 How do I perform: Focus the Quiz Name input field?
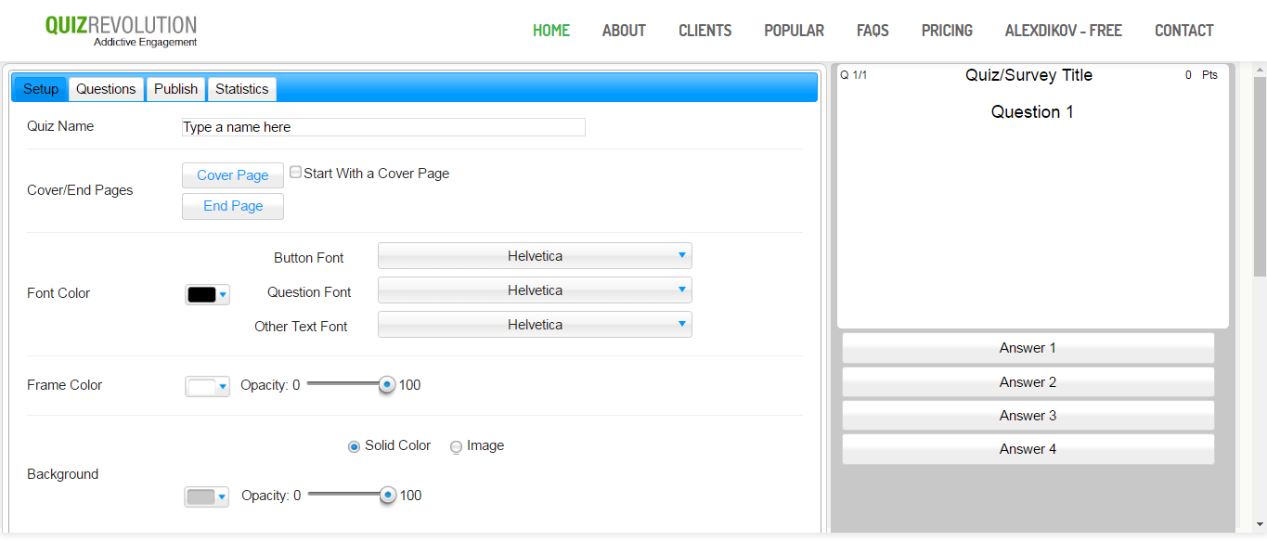coord(383,127)
